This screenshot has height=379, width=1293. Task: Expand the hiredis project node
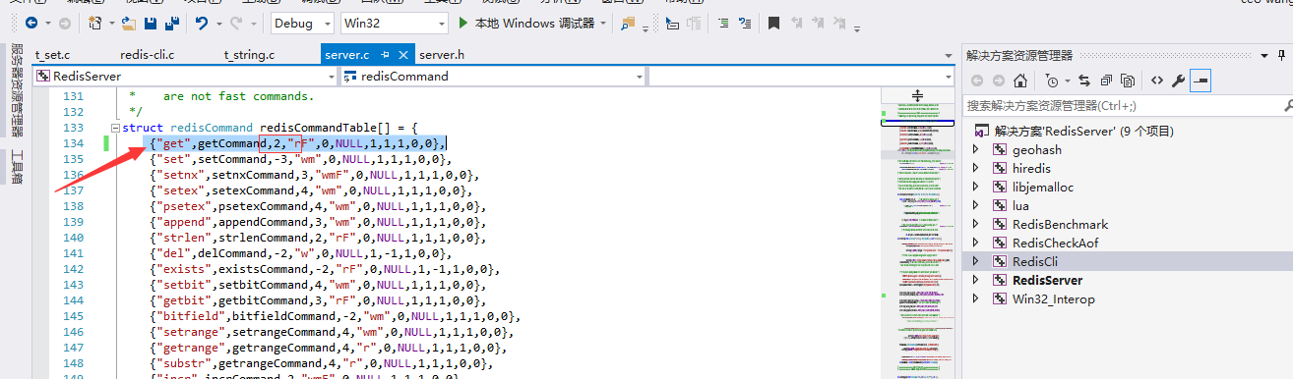click(975, 168)
